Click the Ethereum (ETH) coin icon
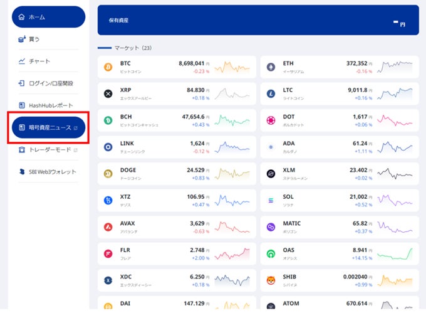Viewport: 426px width, 313px height. (271, 66)
